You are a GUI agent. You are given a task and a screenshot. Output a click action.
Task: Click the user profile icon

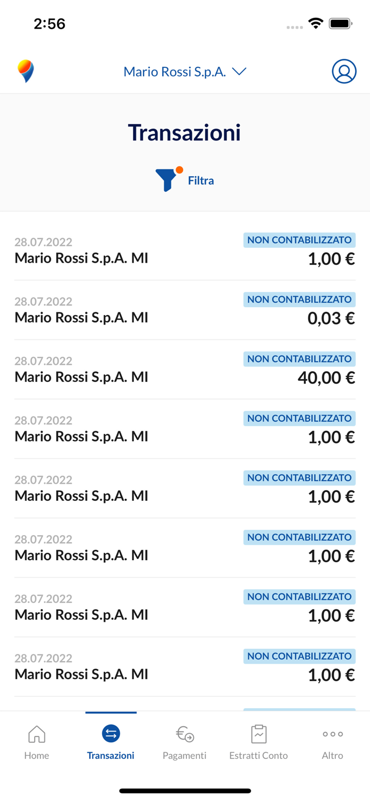[x=344, y=71]
